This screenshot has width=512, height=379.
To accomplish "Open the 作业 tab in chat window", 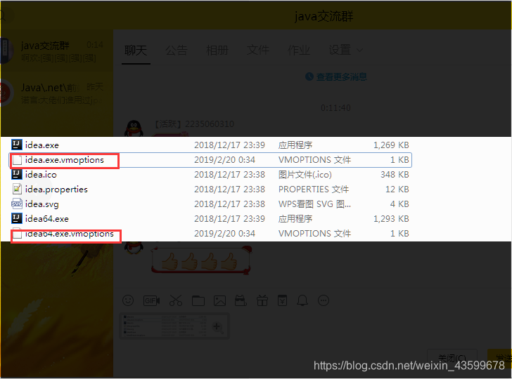I will click(x=299, y=51).
